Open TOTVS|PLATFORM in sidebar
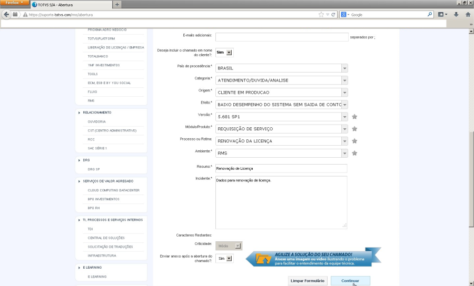The image size is (474, 286). pyautogui.click(x=101, y=38)
